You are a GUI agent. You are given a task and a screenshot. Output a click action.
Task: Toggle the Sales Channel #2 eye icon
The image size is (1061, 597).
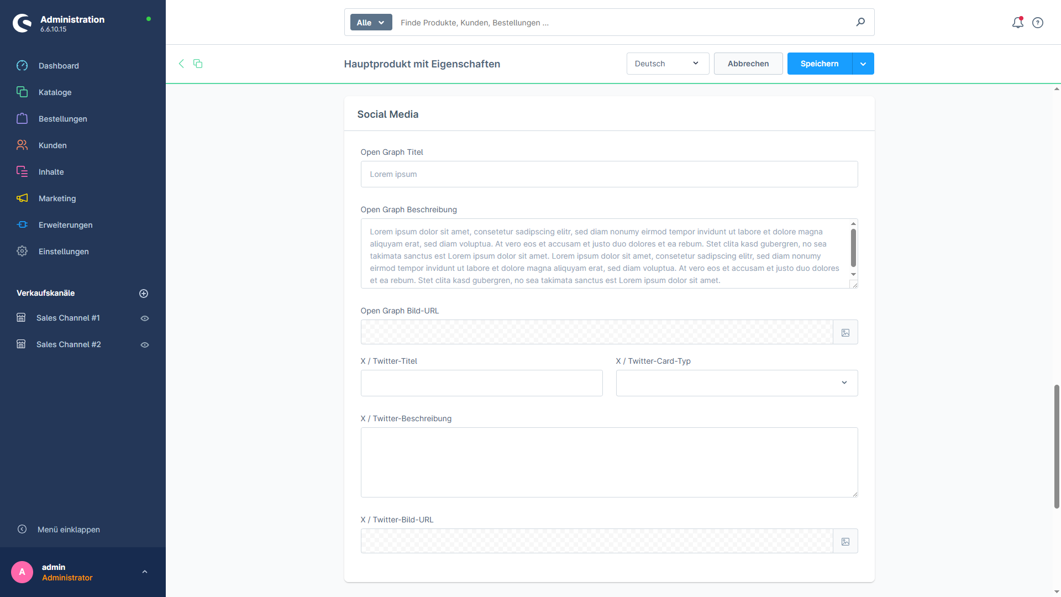(x=145, y=345)
